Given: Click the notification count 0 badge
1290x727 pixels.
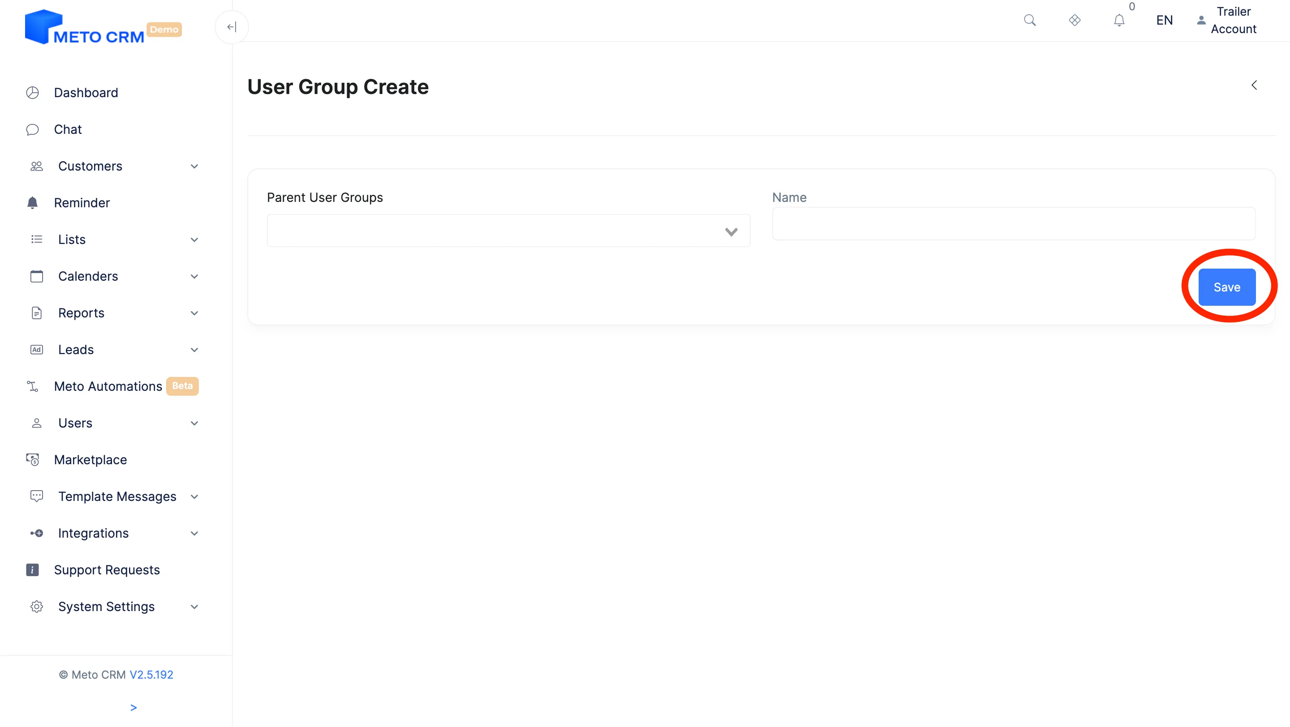Looking at the screenshot, I should [1132, 7].
